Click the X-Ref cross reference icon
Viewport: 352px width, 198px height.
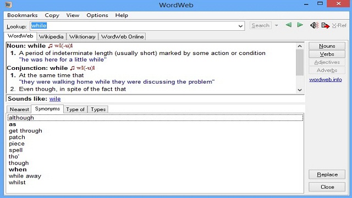(x=339, y=25)
